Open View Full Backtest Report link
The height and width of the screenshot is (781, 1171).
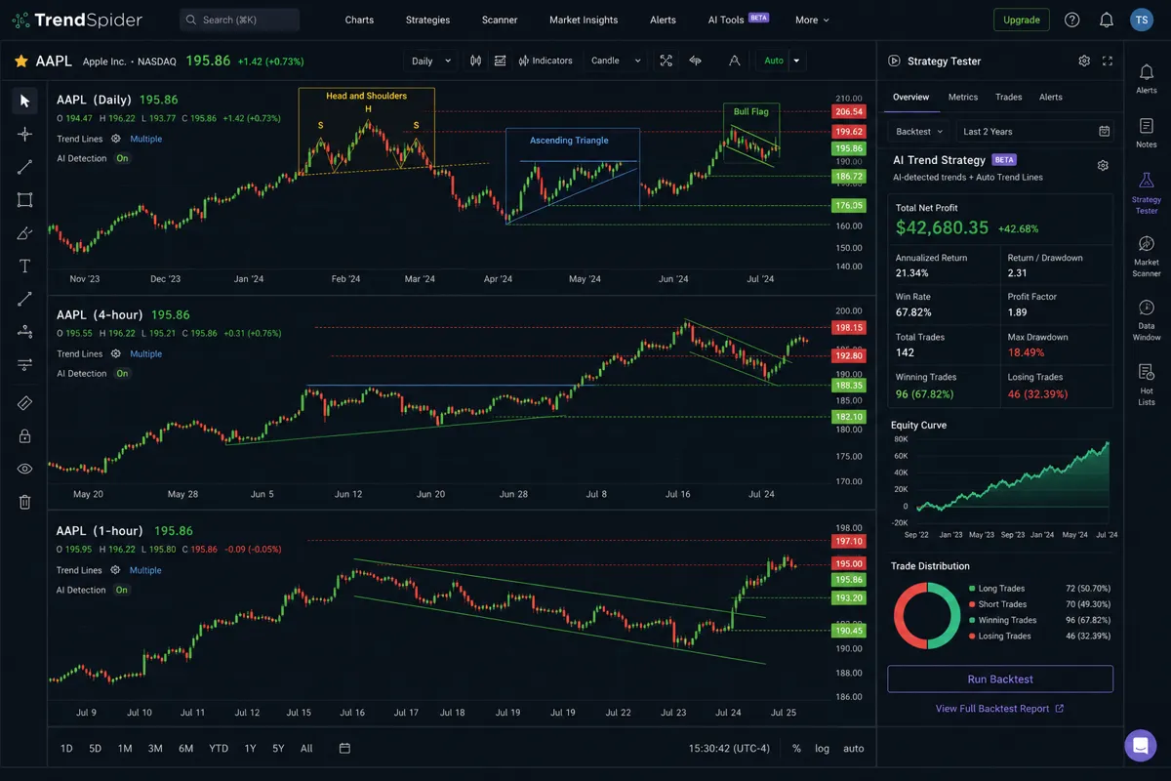[x=999, y=709]
